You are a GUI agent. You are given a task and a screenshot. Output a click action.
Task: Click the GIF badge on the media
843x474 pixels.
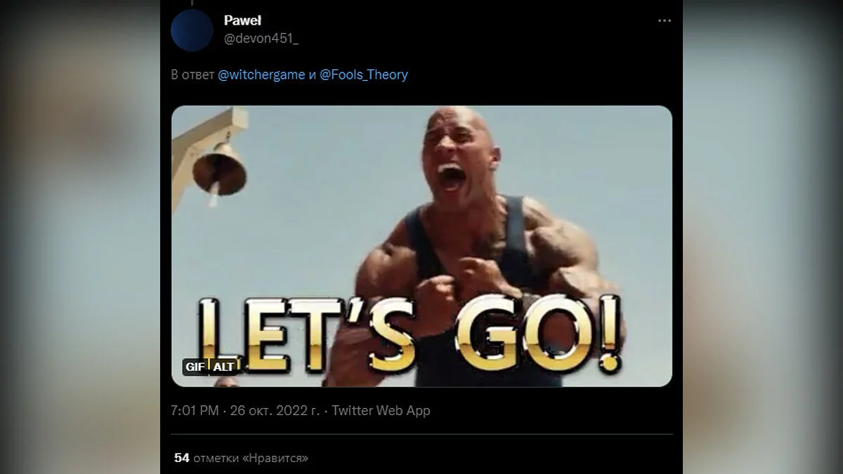click(193, 367)
